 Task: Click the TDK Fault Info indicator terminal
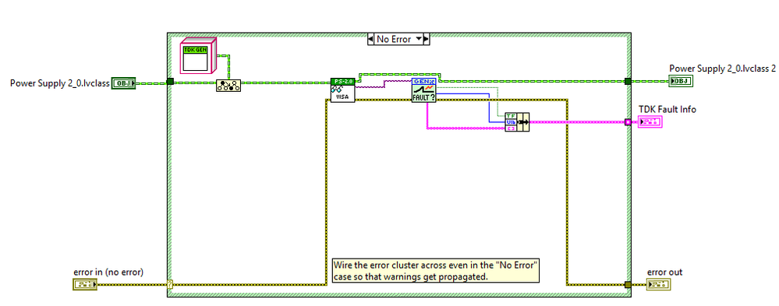pos(650,122)
